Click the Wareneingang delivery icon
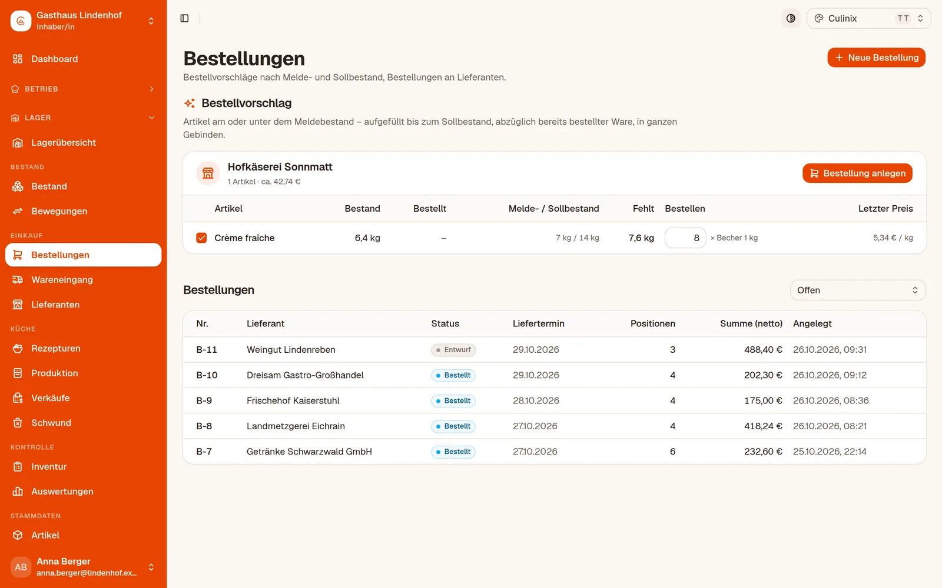The height and width of the screenshot is (588, 942). (x=18, y=280)
